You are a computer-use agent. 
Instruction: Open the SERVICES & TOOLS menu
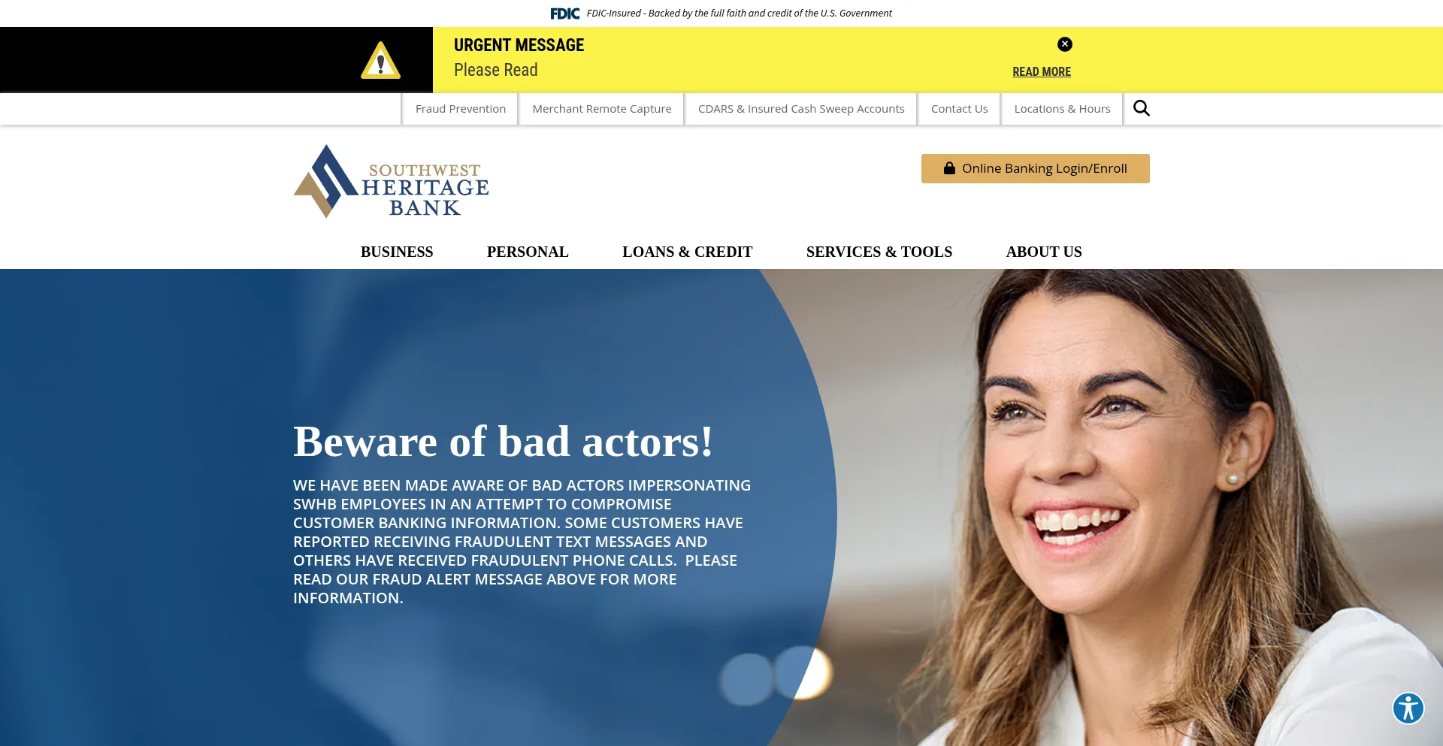(879, 252)
